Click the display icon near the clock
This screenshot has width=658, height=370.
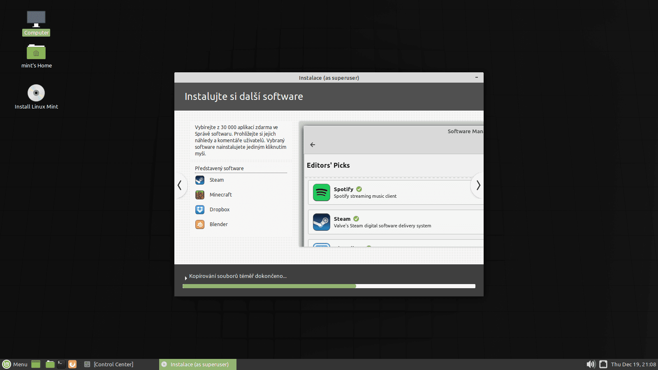(x=603, y=364)
